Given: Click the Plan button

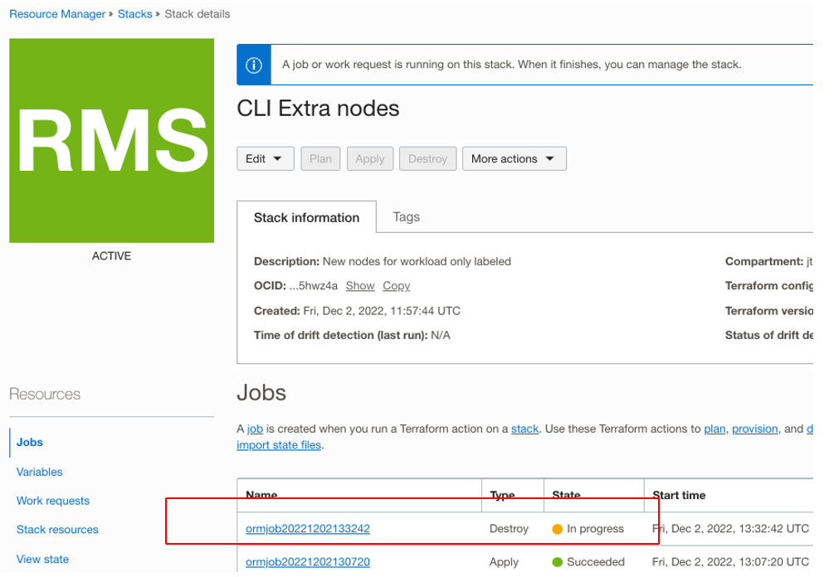Looking at the screenshot, I should click(x=320, y=158).
